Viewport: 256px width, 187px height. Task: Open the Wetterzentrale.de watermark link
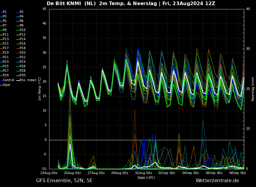(217, 181)
